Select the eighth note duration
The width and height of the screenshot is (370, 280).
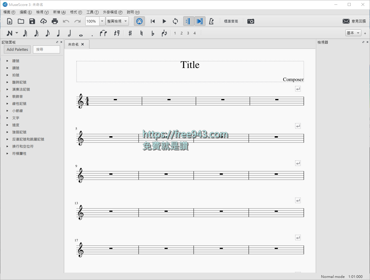[47, 33]
